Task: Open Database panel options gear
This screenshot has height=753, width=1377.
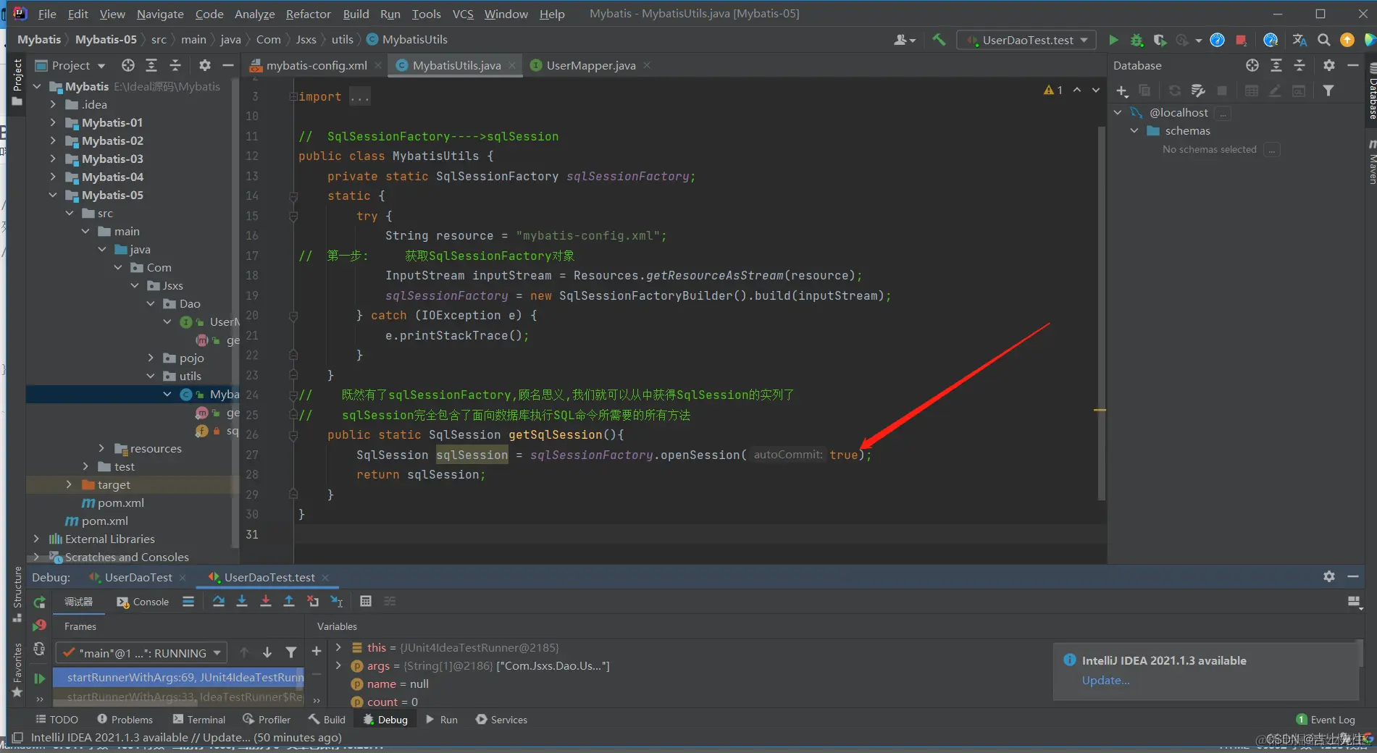Action: click(1328, 65)
